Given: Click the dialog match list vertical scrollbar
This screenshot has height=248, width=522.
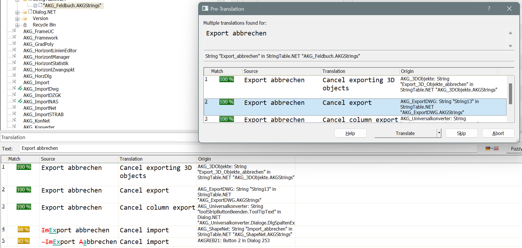Looking at the screenshot, I should pos(510,94).
